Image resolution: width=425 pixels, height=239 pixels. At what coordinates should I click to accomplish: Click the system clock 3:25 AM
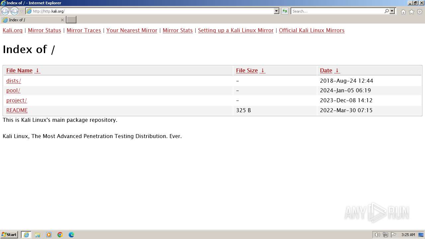[408, 235]
